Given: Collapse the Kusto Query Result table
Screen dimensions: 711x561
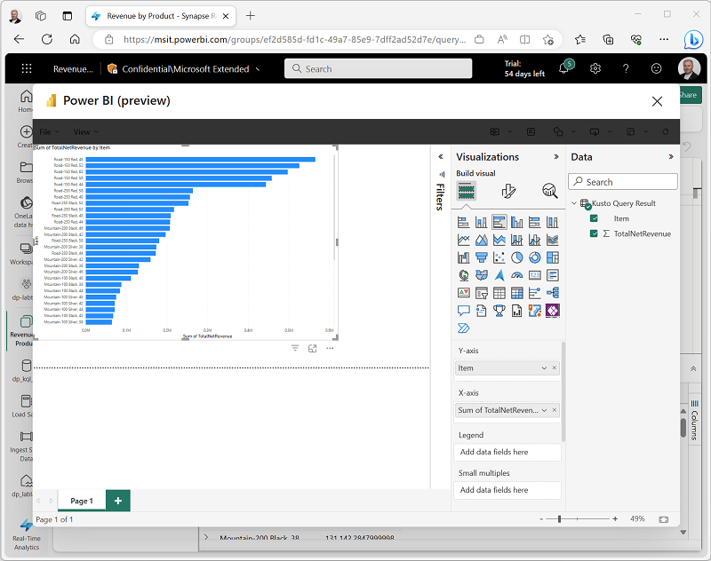Looking at the screenshot, I should (x=574, y=203).
